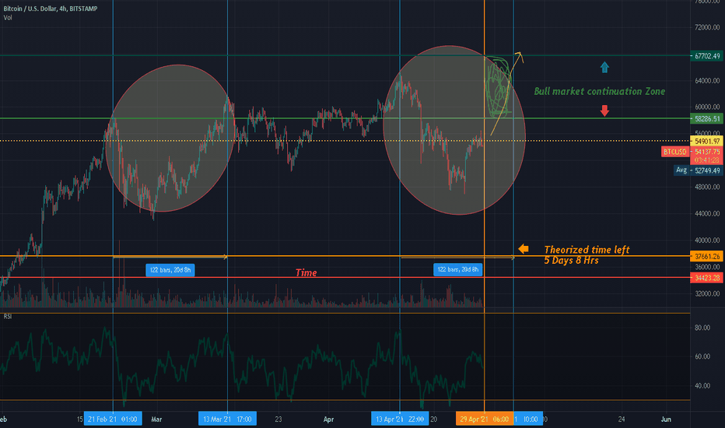Click the Mar label on time axis

tap(156, 419)
